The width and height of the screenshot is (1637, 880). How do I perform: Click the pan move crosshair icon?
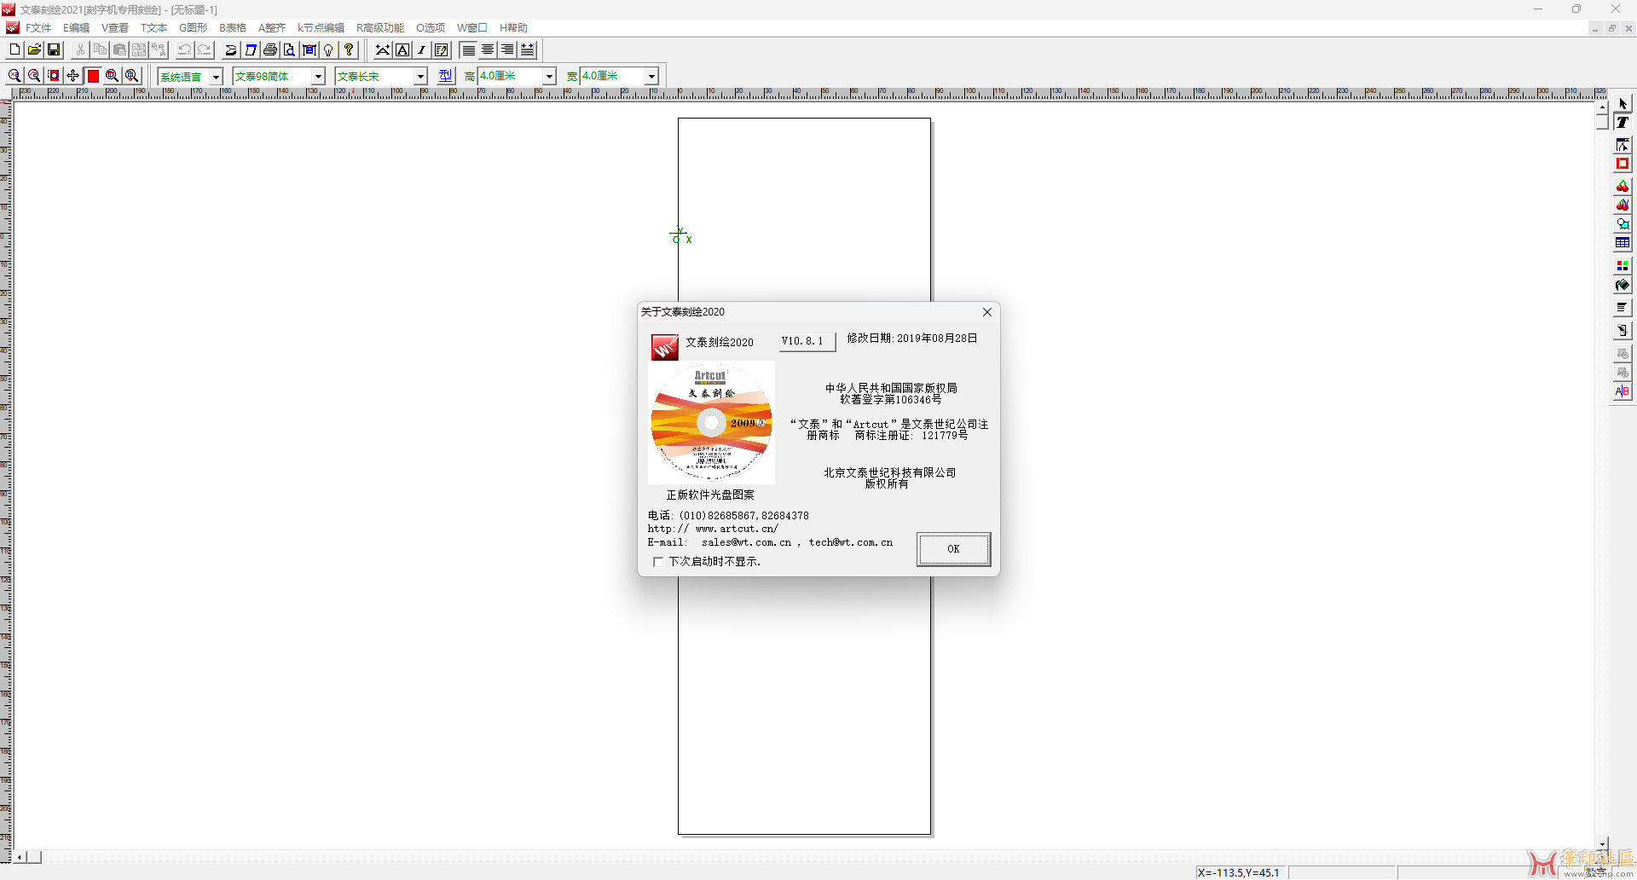coord(73,76)
